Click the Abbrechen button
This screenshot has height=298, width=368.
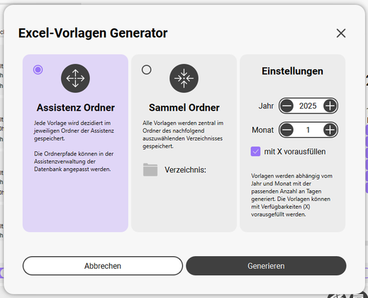coord(103,266)
